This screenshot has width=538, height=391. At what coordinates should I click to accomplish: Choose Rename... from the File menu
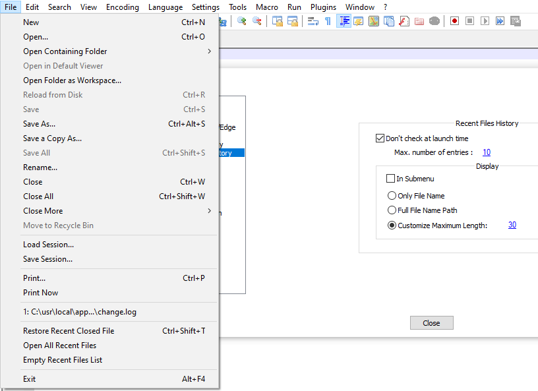(109, 167)
